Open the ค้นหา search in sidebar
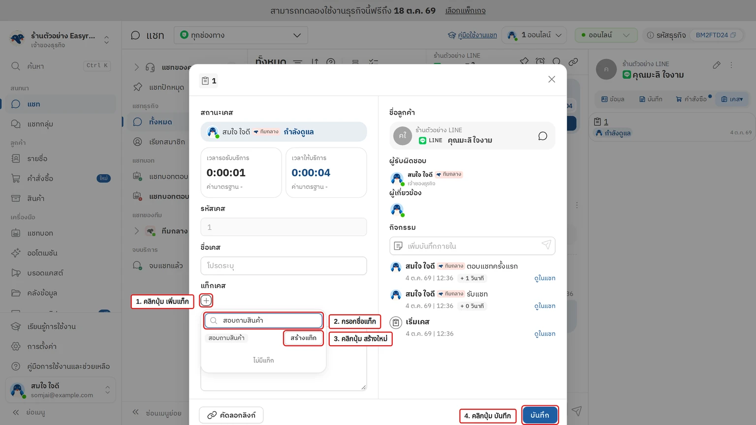This screenshot has height=425, width=756. tap(61, 66)
